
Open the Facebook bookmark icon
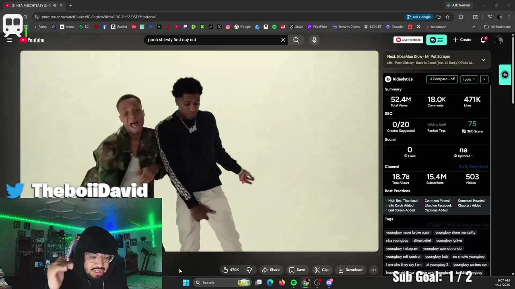tap(105, 27)
